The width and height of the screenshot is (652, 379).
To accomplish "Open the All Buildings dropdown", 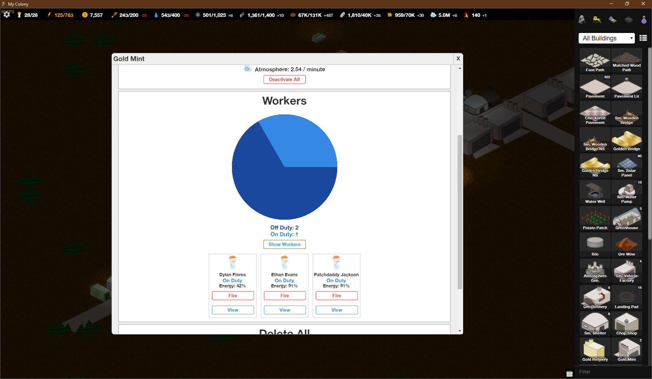I will click(607, 38).
